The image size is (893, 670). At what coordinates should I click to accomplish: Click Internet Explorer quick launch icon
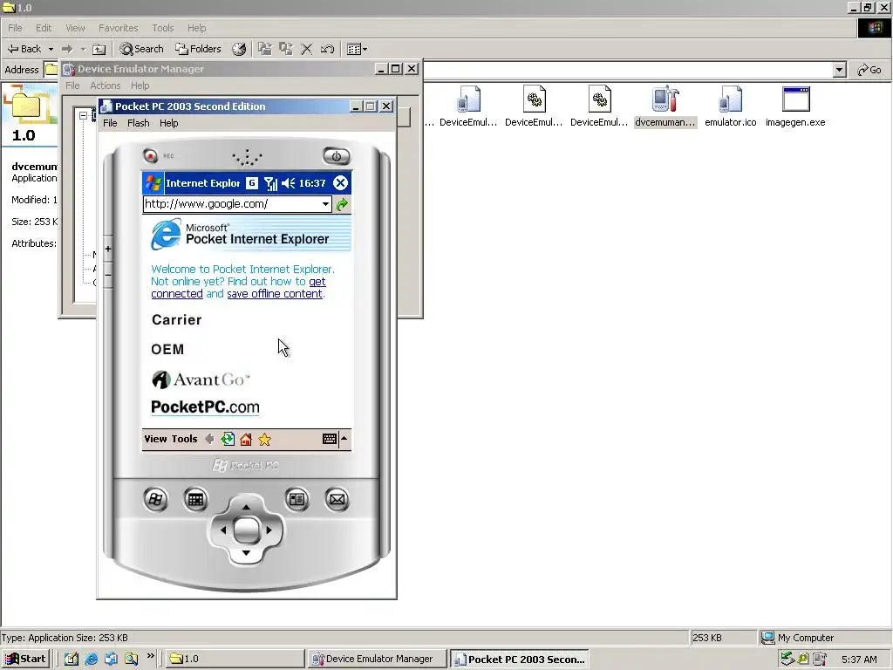tap(91, 659)
